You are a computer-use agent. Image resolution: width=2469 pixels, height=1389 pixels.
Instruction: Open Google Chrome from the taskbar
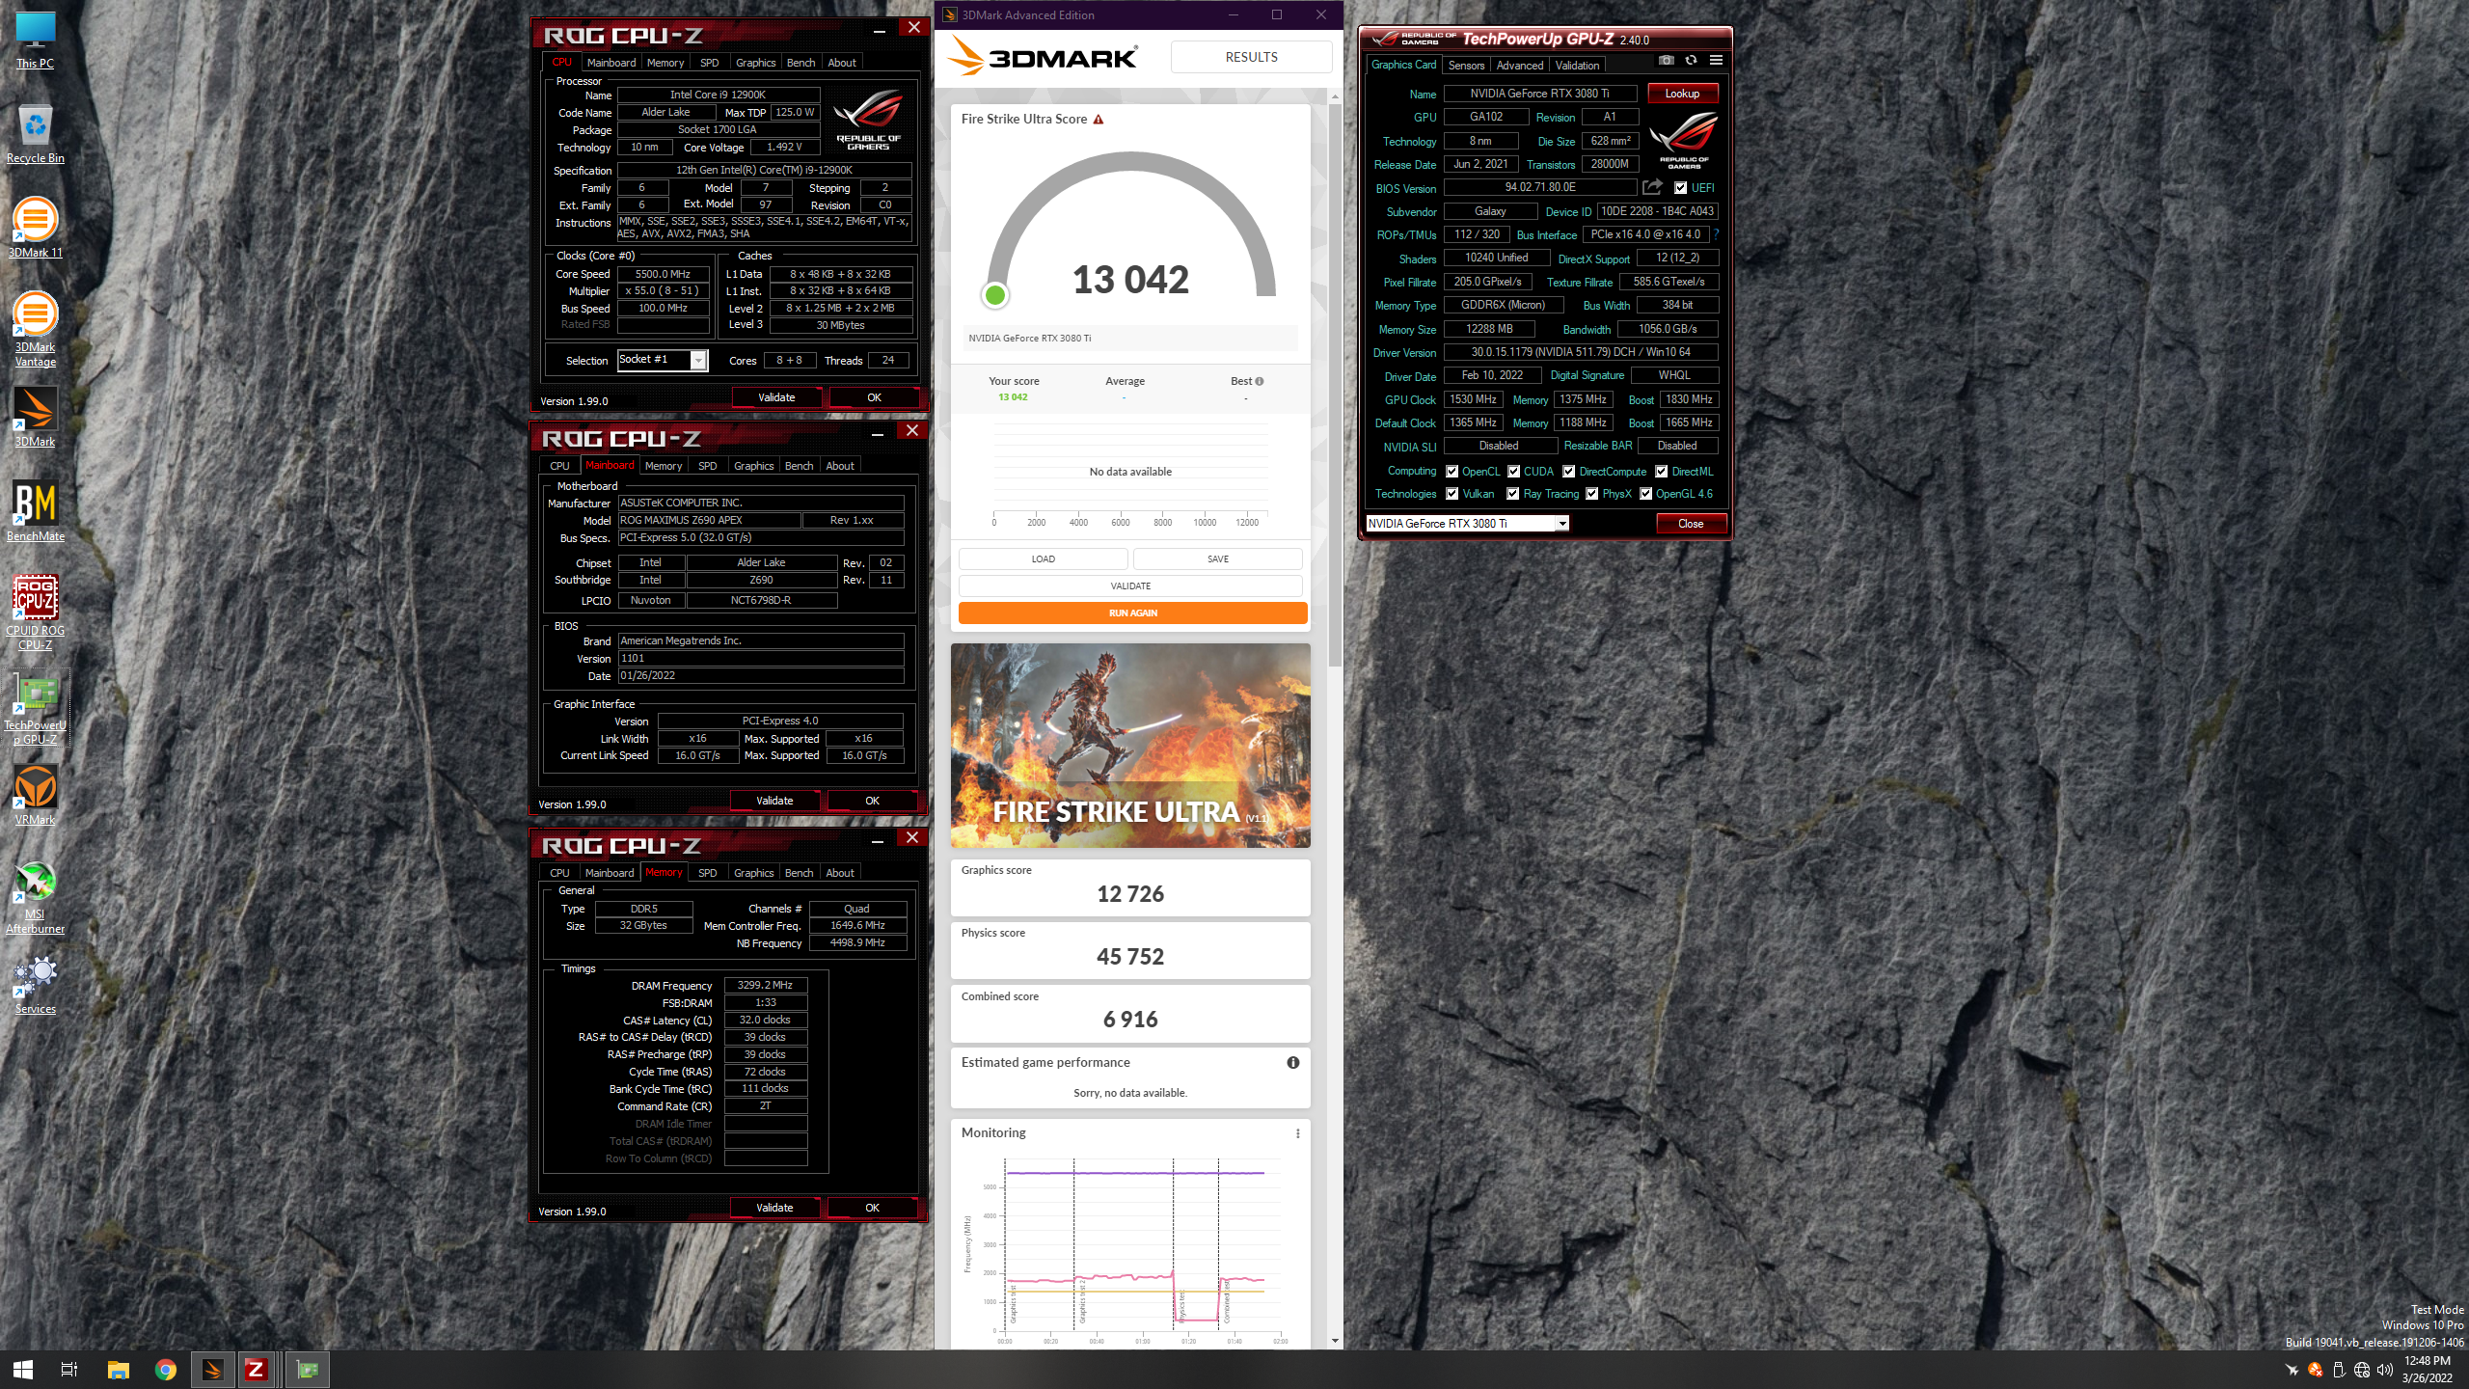coord(166,1370)
